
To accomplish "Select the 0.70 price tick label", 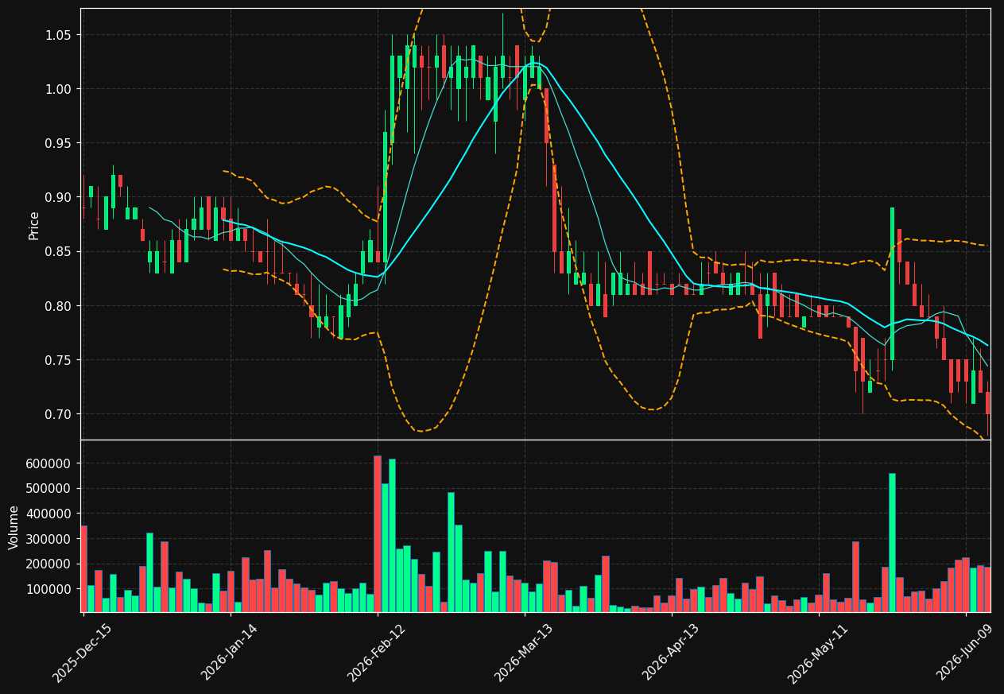I will pyautogui.click(x=59, y=414).
